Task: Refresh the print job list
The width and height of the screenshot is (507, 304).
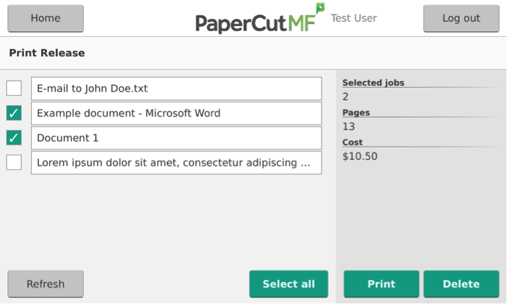Action: pyautogui.click(x=46, y=284)
